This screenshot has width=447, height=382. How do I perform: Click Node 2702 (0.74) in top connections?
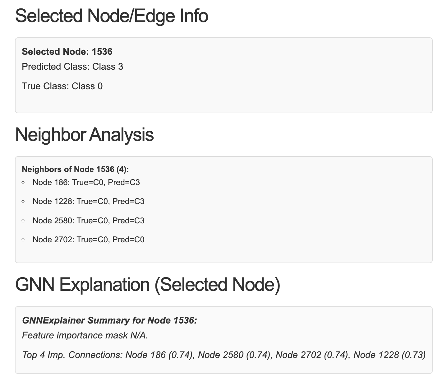311,355
